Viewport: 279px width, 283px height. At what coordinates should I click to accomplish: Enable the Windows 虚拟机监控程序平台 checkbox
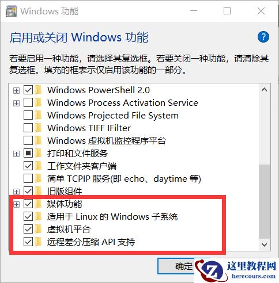click(28, 140)
